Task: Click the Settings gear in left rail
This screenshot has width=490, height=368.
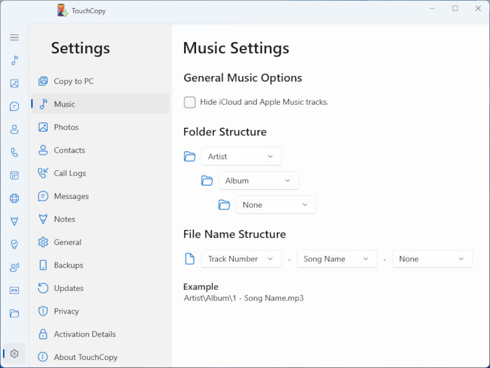Action: [14, 354]
